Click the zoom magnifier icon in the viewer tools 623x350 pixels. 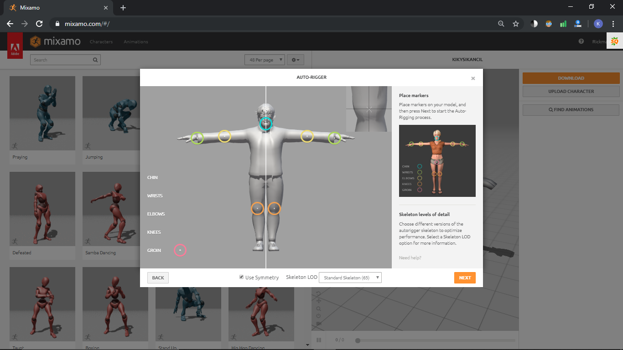(x=318, y=309)
